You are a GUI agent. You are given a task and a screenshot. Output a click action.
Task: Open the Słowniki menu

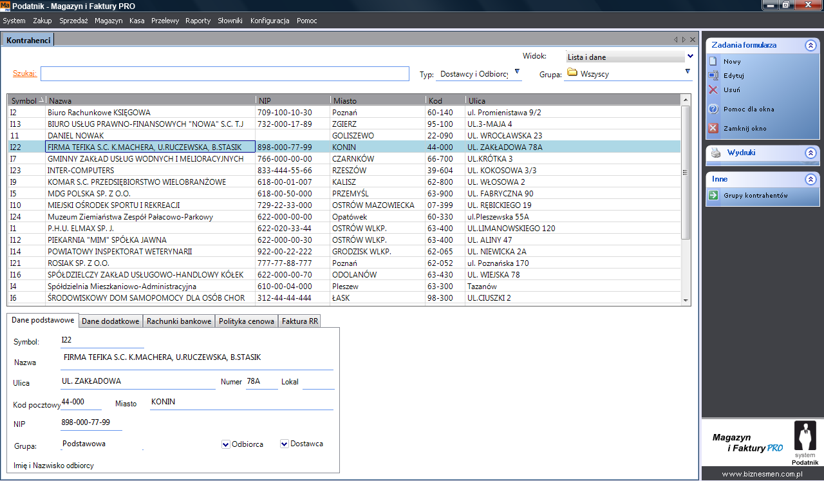pyautogui.click(x=230, y=21)
